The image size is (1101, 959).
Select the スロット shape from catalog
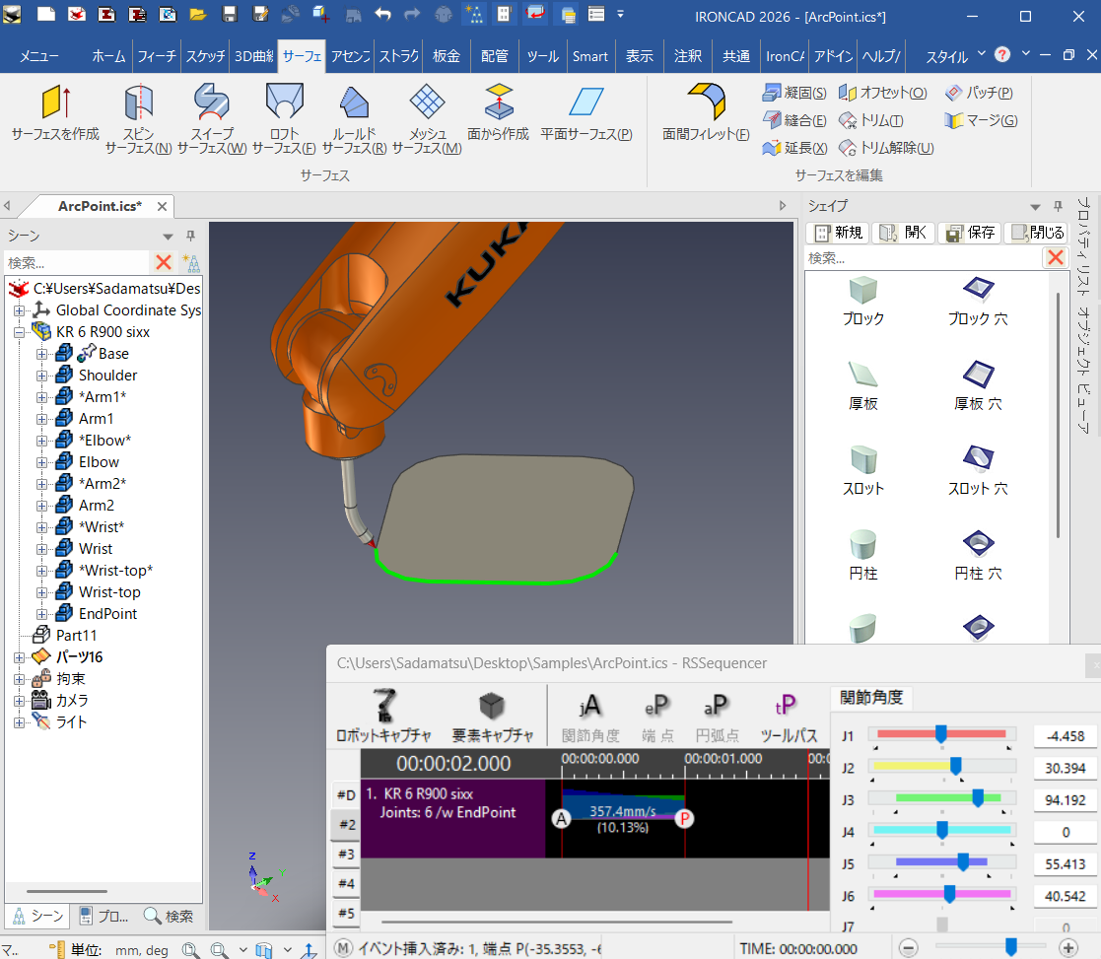(x=863, y=470)
